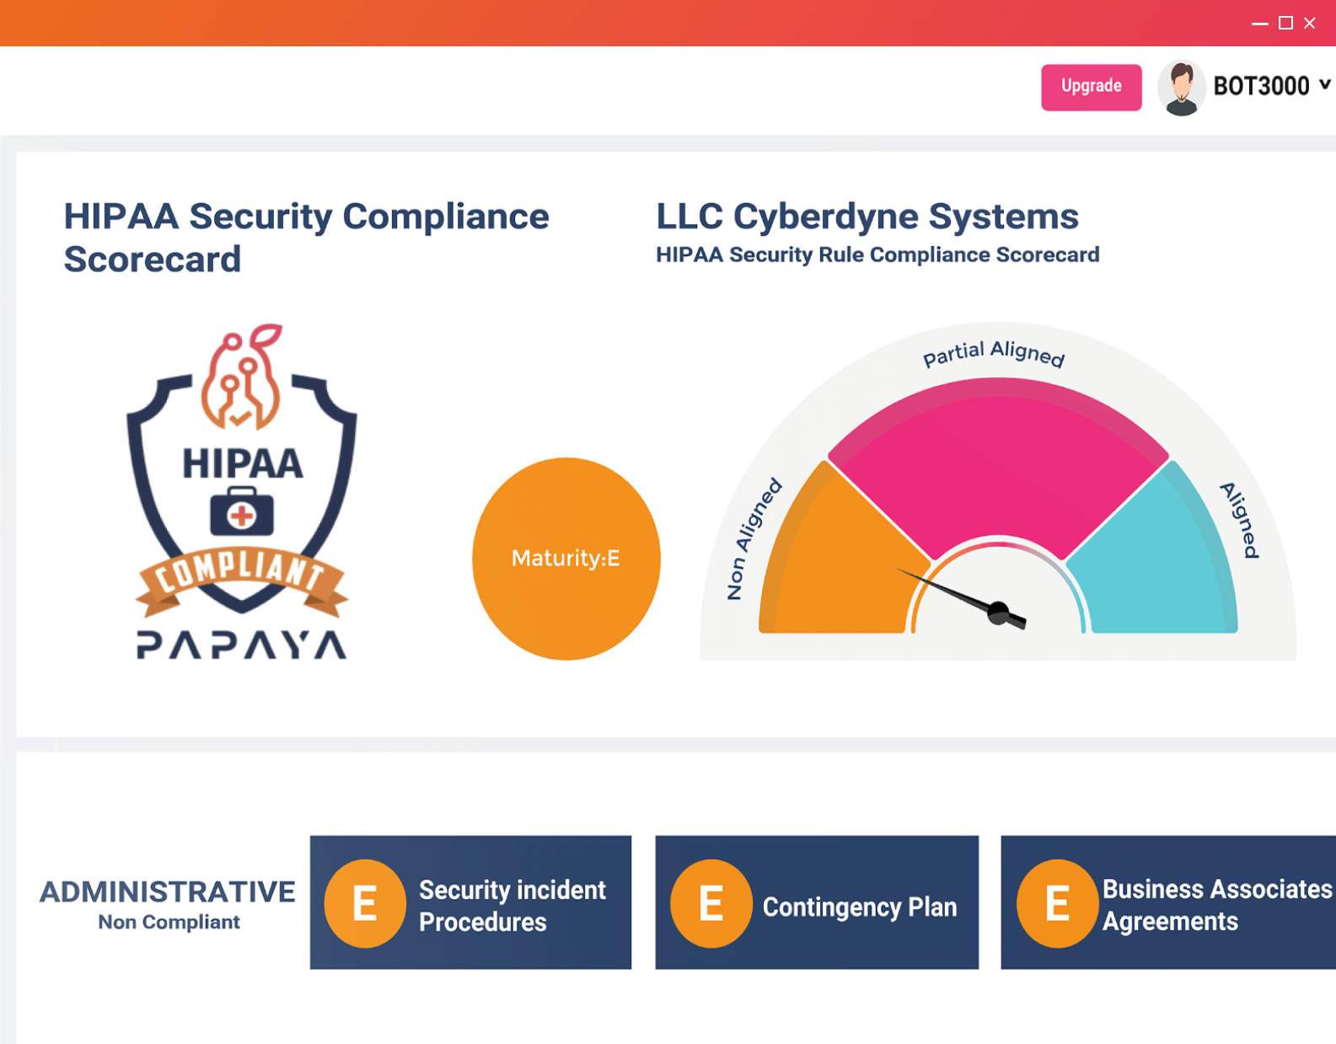This screenshot has height=1044, width=1336.
Task: Click the Non Aligned gauge label
Action: (754, 539)
